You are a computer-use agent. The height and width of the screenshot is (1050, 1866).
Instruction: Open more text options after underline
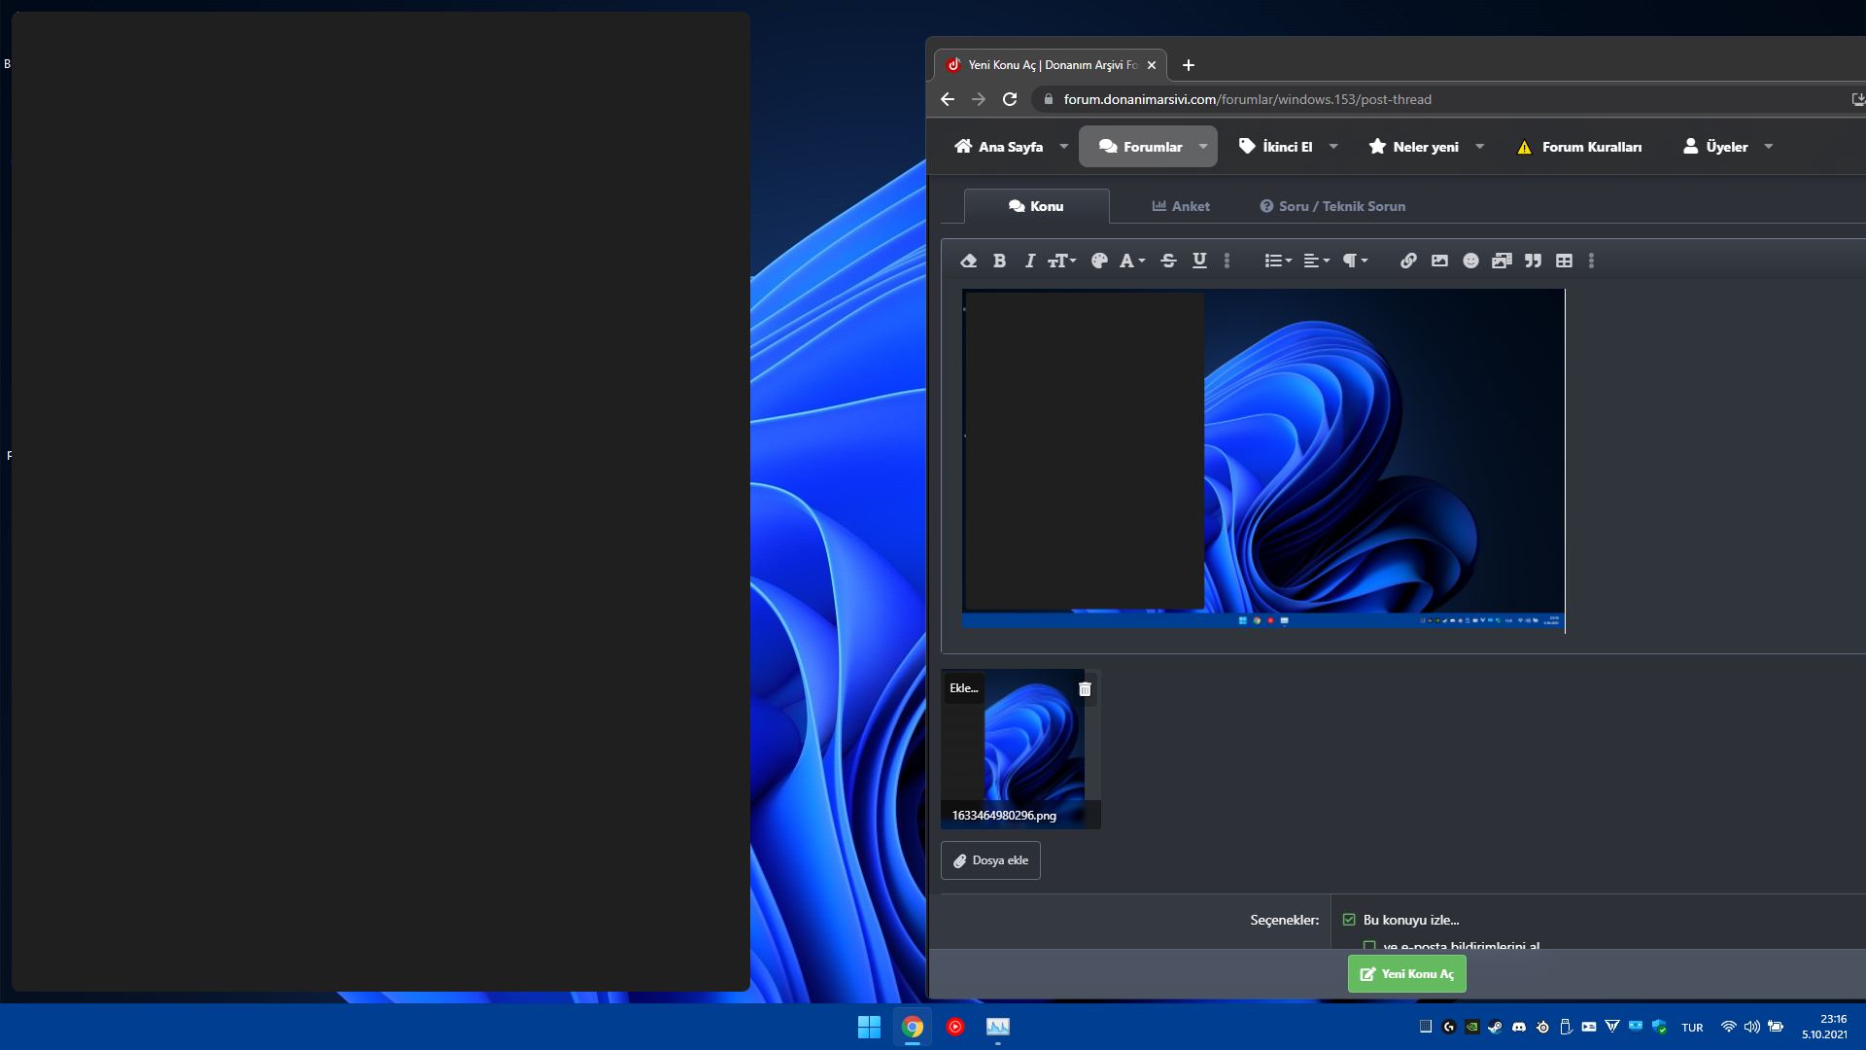click(1227, 261)
